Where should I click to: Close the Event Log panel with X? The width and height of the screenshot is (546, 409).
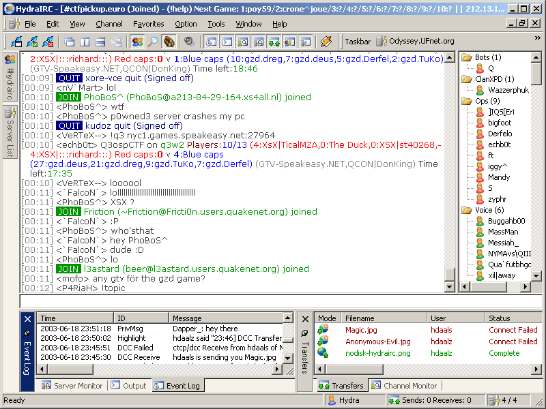point(27,318)
